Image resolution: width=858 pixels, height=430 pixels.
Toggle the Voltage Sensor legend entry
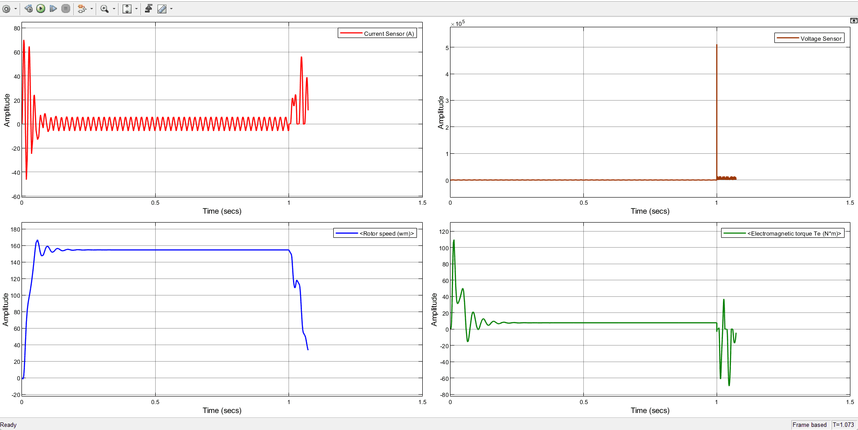[x=809, y=38]
